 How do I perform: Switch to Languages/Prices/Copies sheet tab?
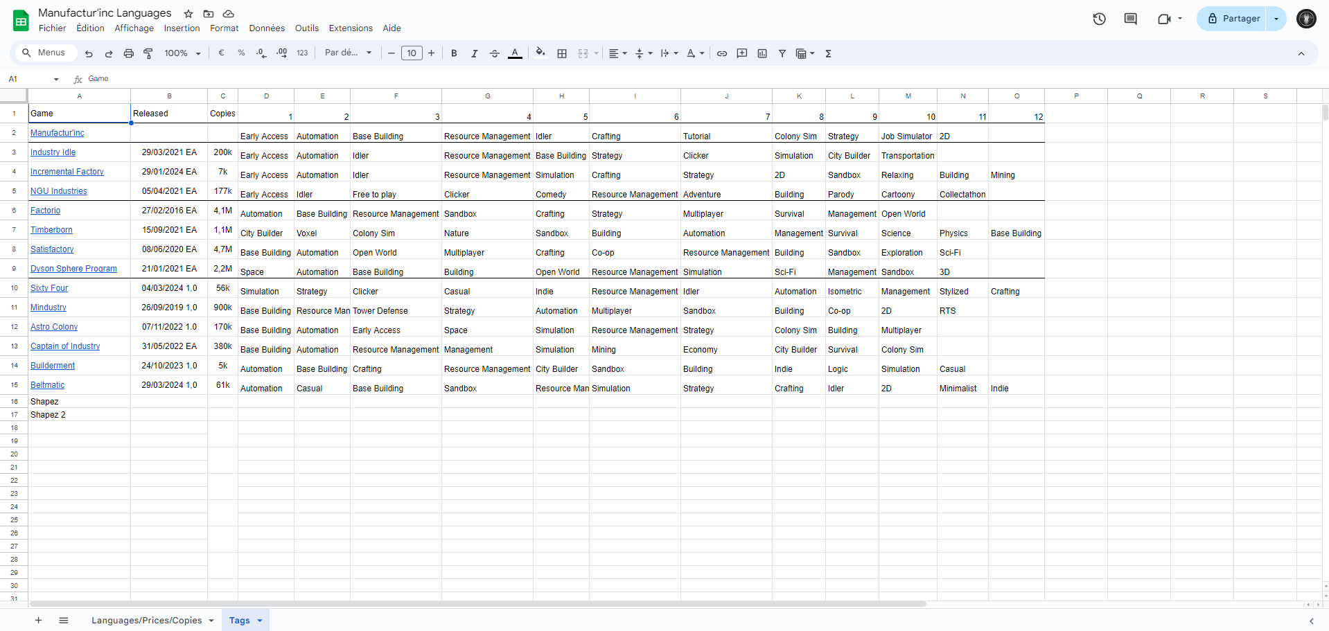click(147, 621)
